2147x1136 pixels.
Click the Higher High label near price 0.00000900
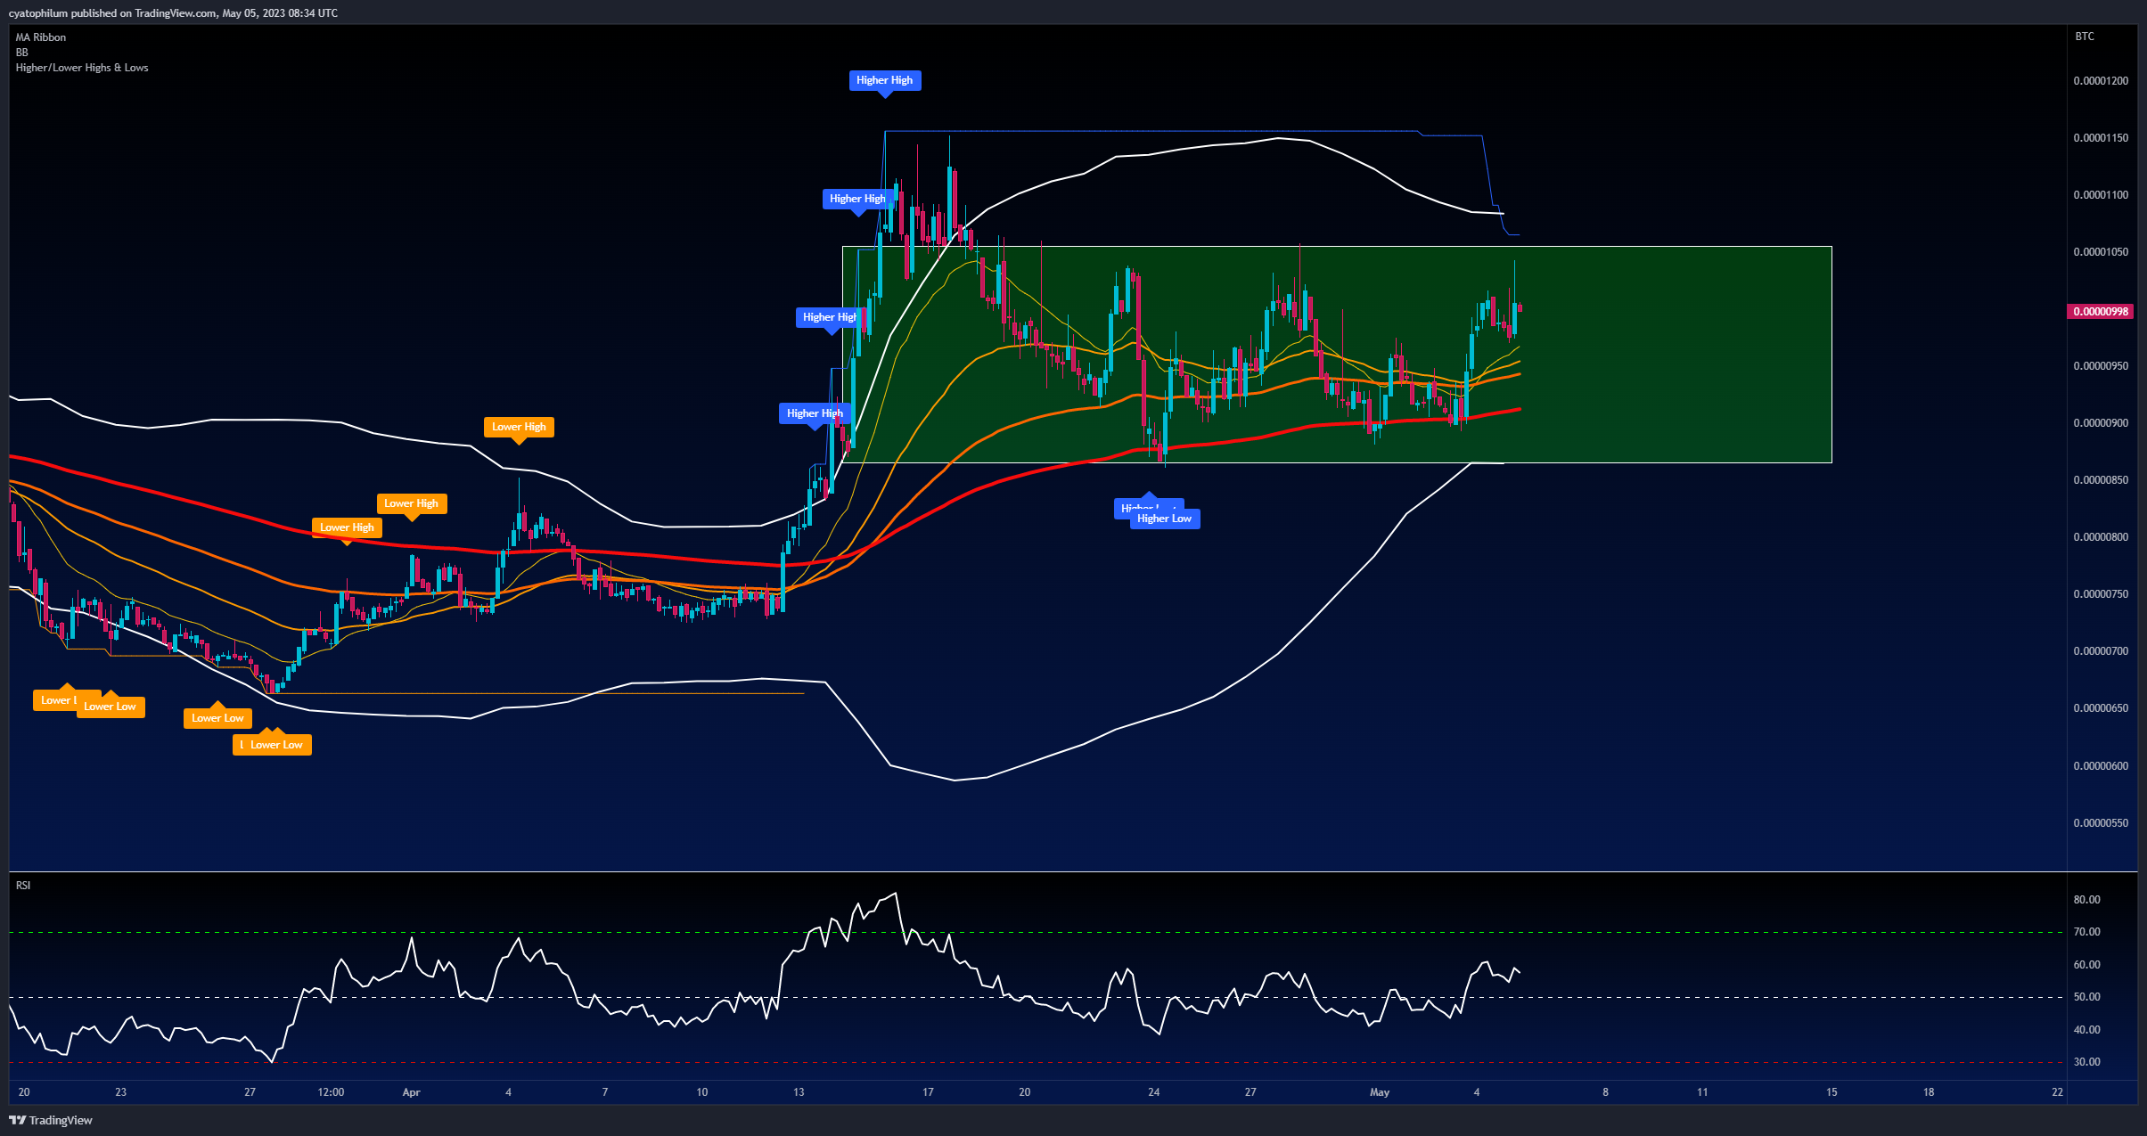815,413
